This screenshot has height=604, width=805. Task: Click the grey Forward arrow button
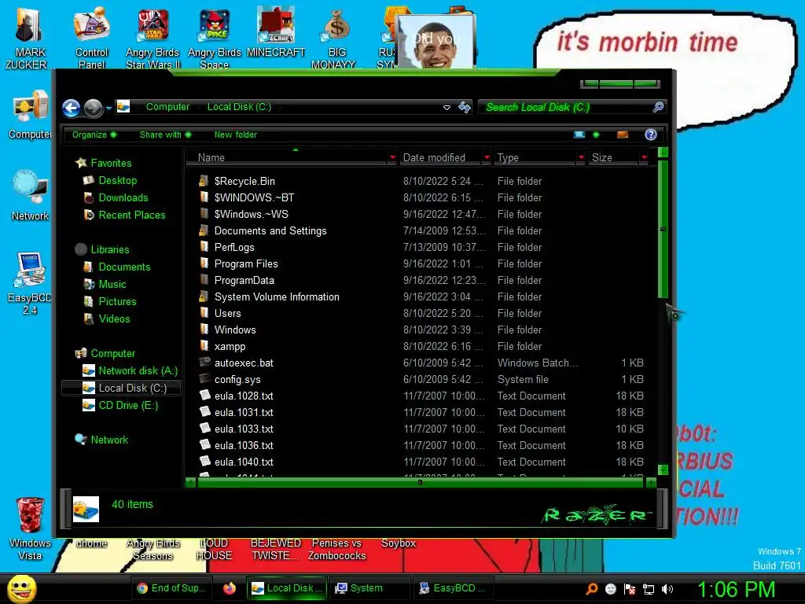point(94,108)
